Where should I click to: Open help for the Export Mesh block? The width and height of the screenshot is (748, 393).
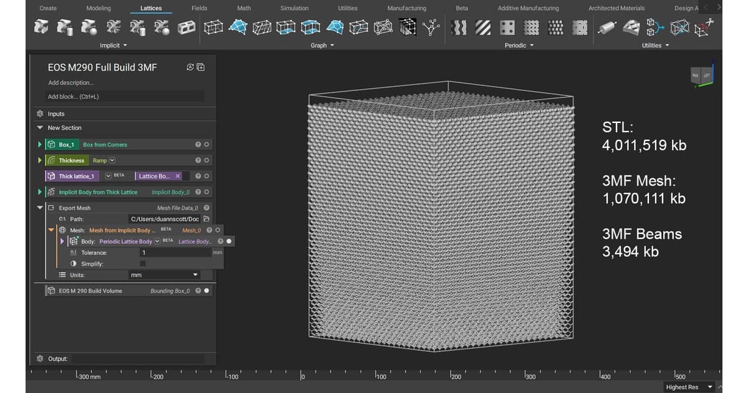coord(206,208)
